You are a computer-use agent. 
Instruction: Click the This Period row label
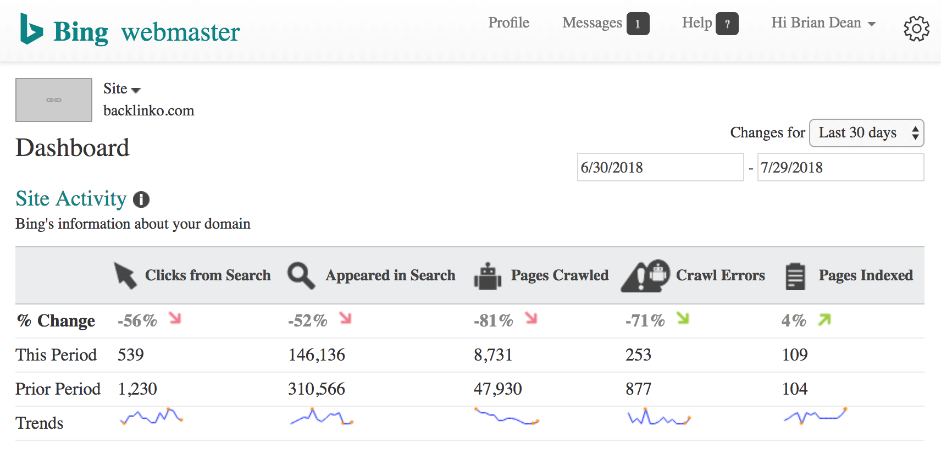(x=56, y=355)
